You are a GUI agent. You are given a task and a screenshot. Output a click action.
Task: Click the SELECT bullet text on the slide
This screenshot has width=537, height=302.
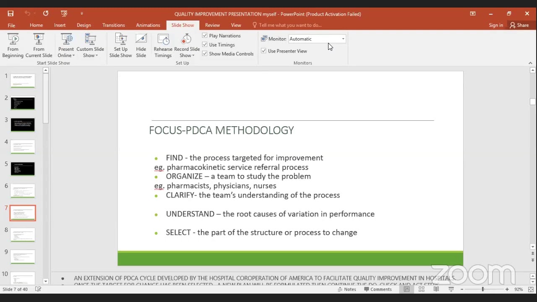click(261, 232)
